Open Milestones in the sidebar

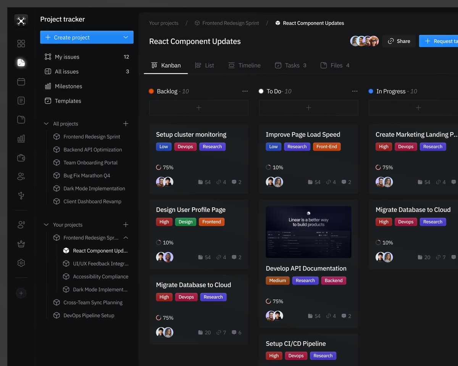coord(87,86)
